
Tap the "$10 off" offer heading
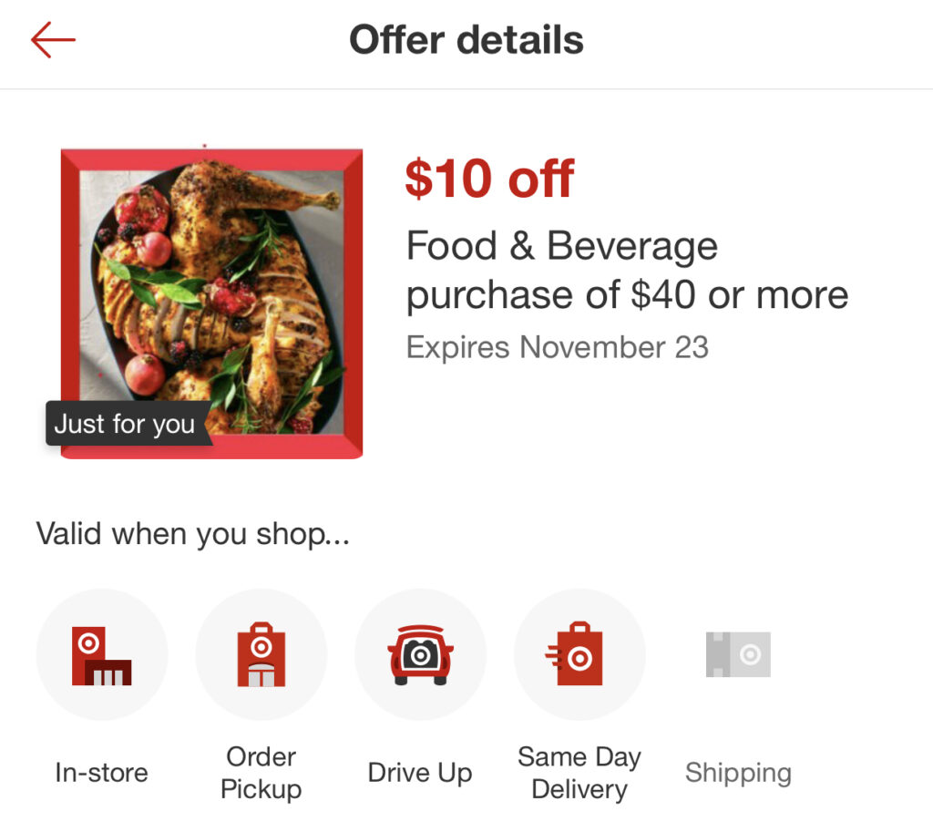point(489,179)
